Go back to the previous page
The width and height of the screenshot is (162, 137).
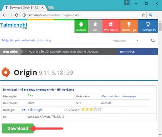pos(4,15)
